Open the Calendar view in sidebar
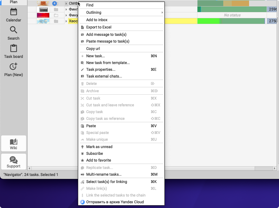Viewport: 279px width, 208px height. click(13, 12)
